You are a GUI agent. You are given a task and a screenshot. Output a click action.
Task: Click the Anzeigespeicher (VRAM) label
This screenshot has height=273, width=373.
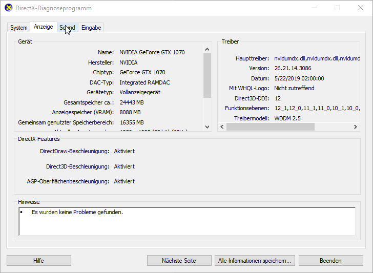pos(83,112)
